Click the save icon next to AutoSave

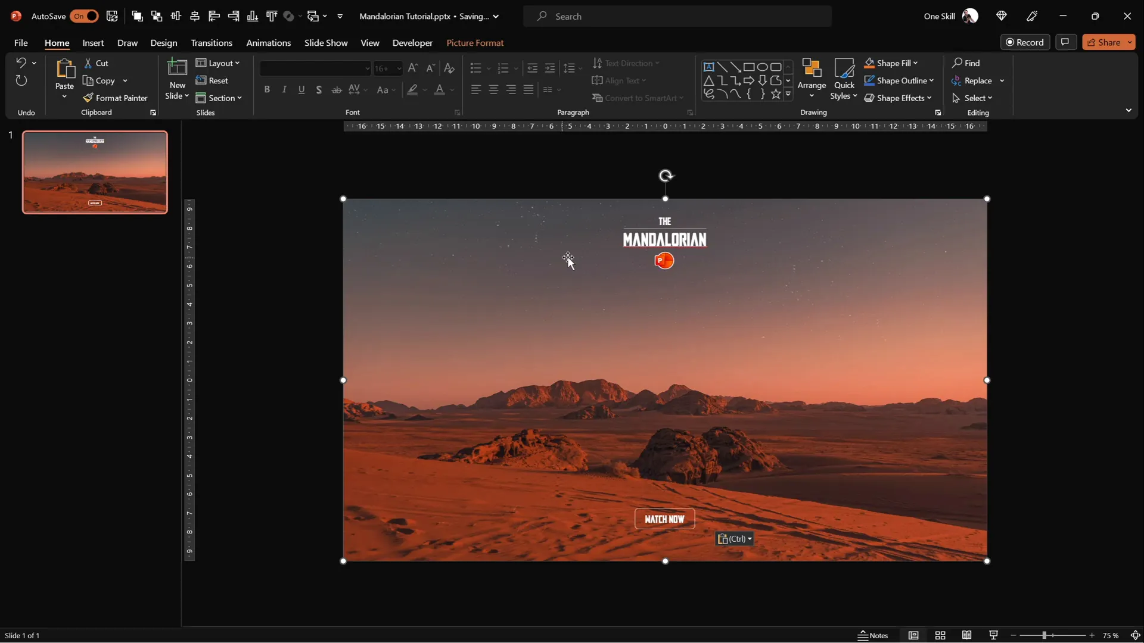coord(112,16)
